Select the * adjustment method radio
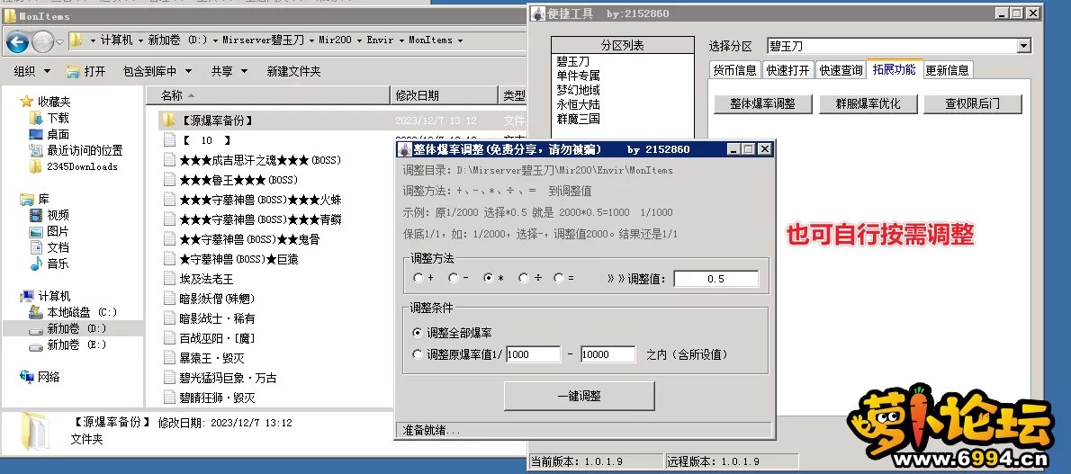Viewport: 1071px width, 474px height. 489,278
